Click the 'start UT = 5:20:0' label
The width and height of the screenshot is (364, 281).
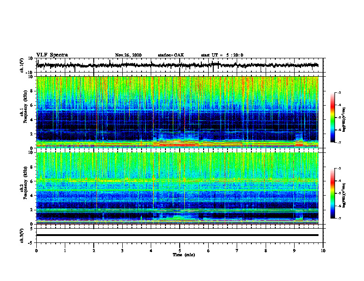tap(222, 55)
